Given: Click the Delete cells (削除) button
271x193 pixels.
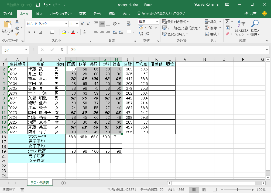Looking at the screenshot, I should tap(213, 28).
